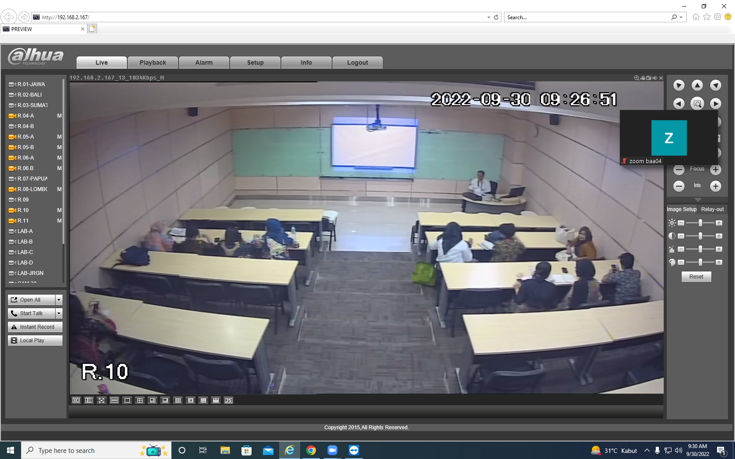Screen dimensions: 735x459
Task: Select camera channel R.02-BALI
Action: pos(30,95)
